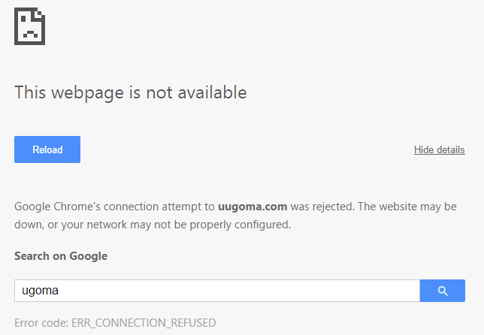The width and height of the screenshot is (484, 335).
Task: Click the 'Search on Google' heading
Action: [61, 256]
